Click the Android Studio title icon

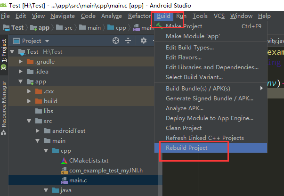click(x=3, y=5)
